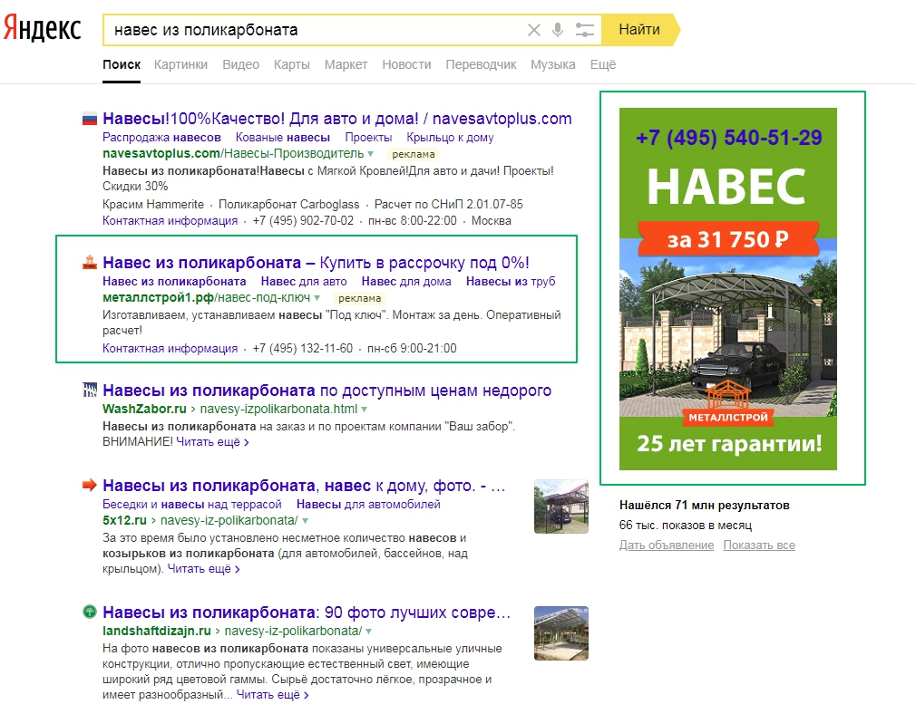Screen dimensions: 916x714
Task: Follow the Кованые навесы sitelink
Action: [x=282, y=136]
